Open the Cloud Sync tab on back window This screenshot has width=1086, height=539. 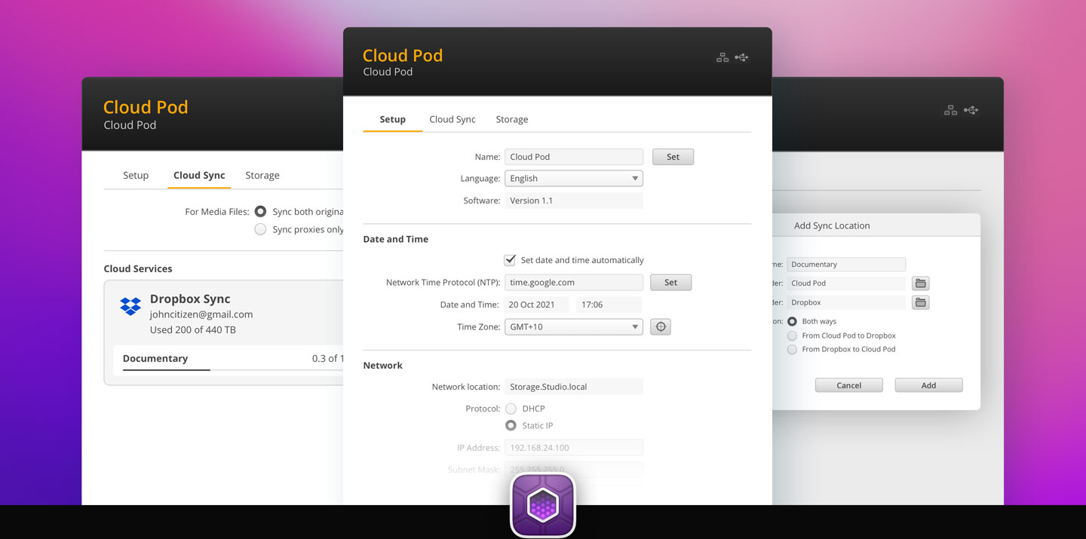pyautogui.click(x=199, y=175)
